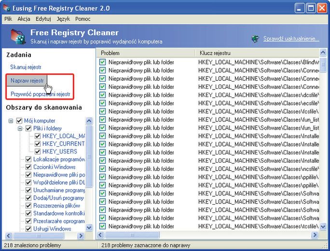Select the Classes\ncsfile registry key text
The image size is (330, 251).
[259, 169]
